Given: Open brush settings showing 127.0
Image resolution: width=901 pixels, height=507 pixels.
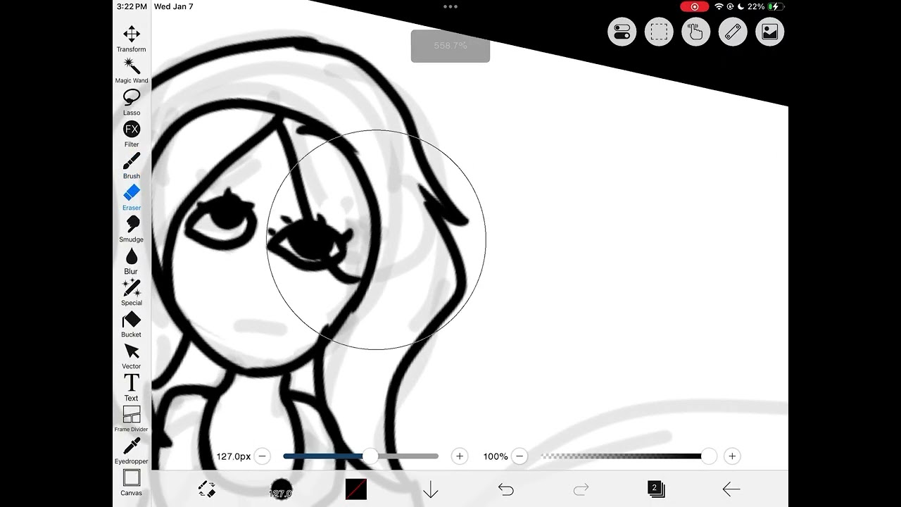Looking at the screenshot, I should [280, 489].
